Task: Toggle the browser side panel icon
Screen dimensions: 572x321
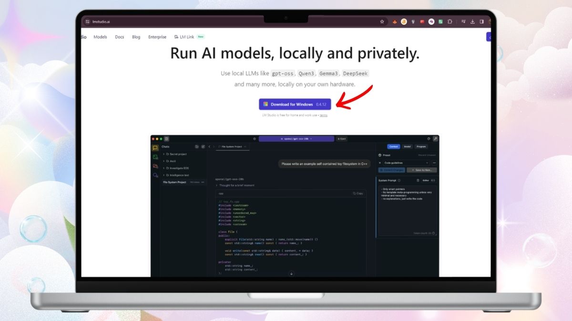Action: click(481, 21)
